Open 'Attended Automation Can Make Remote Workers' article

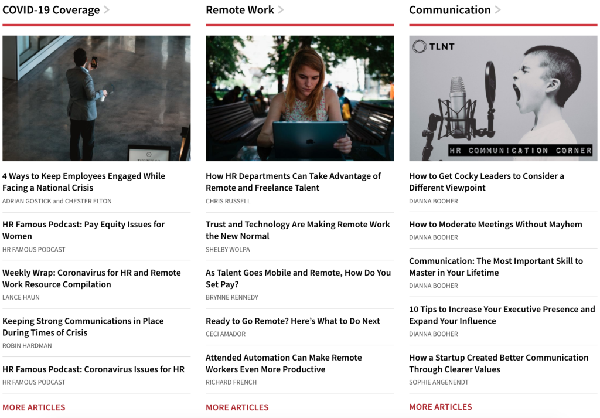click(284, 363)
